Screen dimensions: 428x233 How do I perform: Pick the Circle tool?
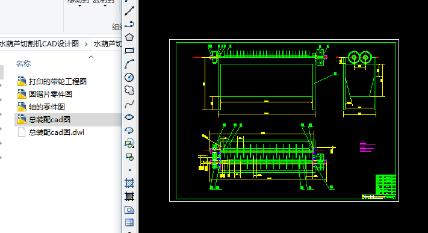pyautogui.click(x=129, y=77)
